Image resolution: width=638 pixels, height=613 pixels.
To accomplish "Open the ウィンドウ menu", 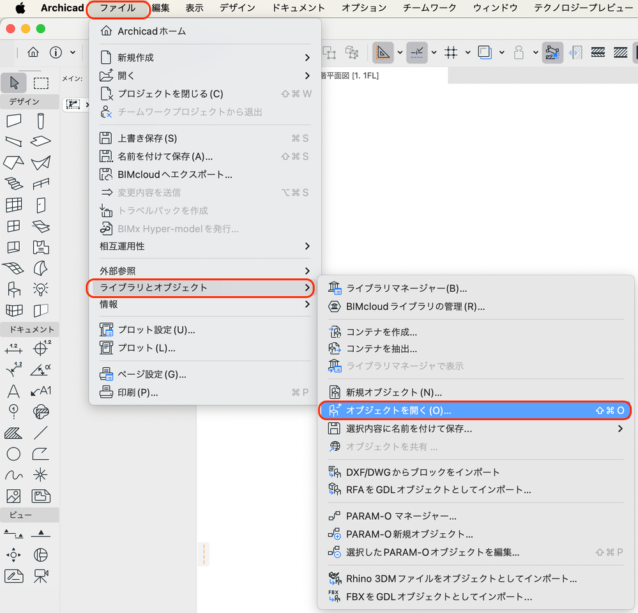I will click(495, 8).
